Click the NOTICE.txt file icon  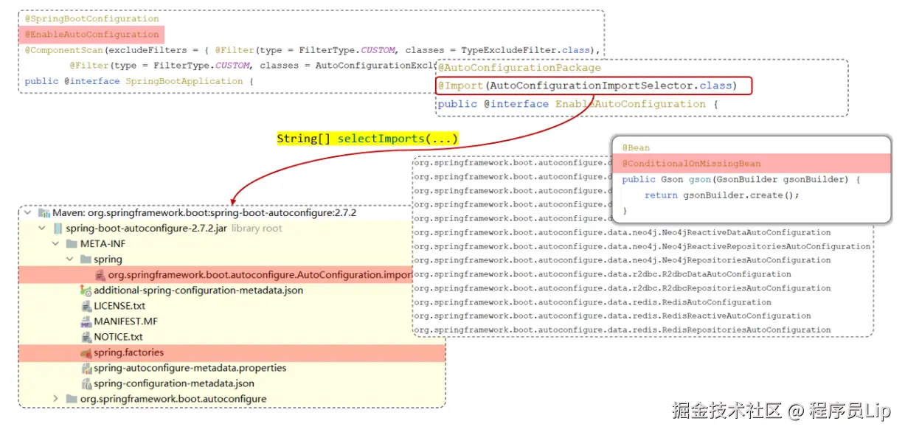(86, 337)
